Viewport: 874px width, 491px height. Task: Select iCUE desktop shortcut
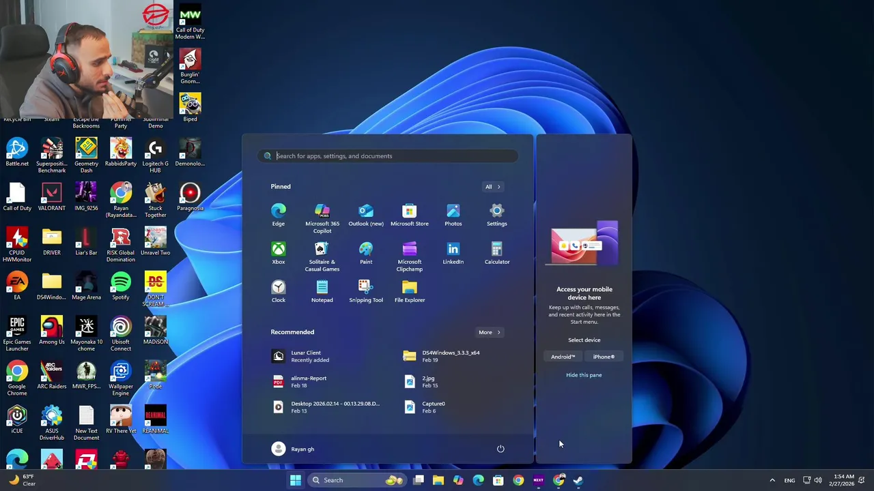[17, 419]
